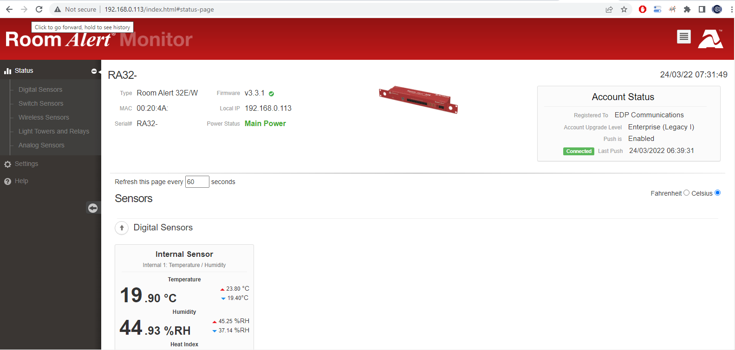This screenshot has height=350, width=735.
Task: Collapse the sidebar with the left arrow
Action: click(93, 208)
